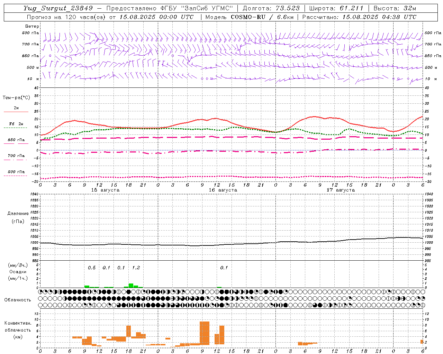Click the dash-dot line sample under 700 гПа legend

pyautogui.click(x=16, y=160)
